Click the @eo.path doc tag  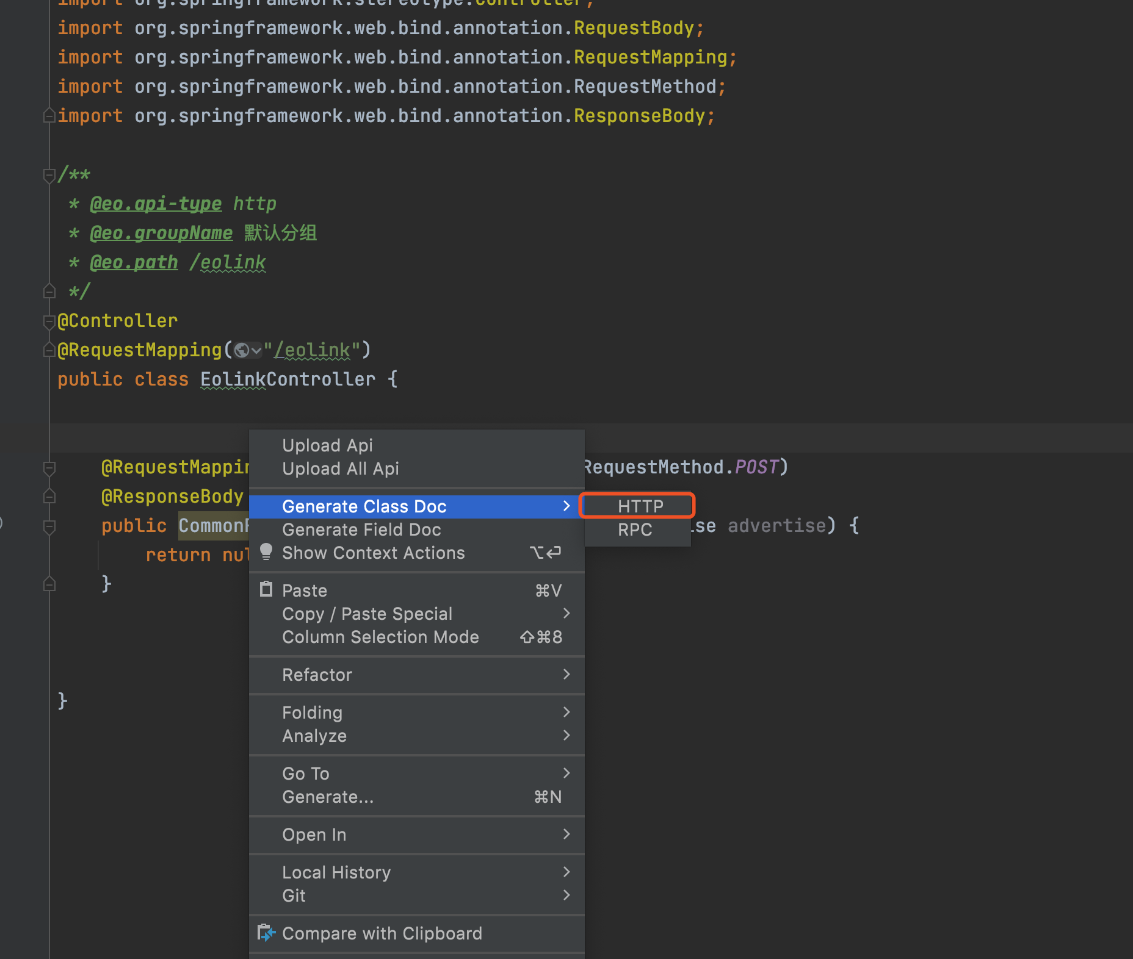point(134,262)
